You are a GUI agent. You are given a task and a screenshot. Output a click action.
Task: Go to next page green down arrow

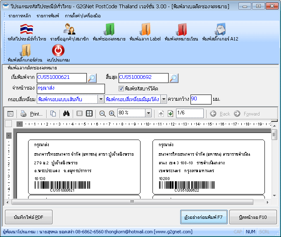(170, 114)
